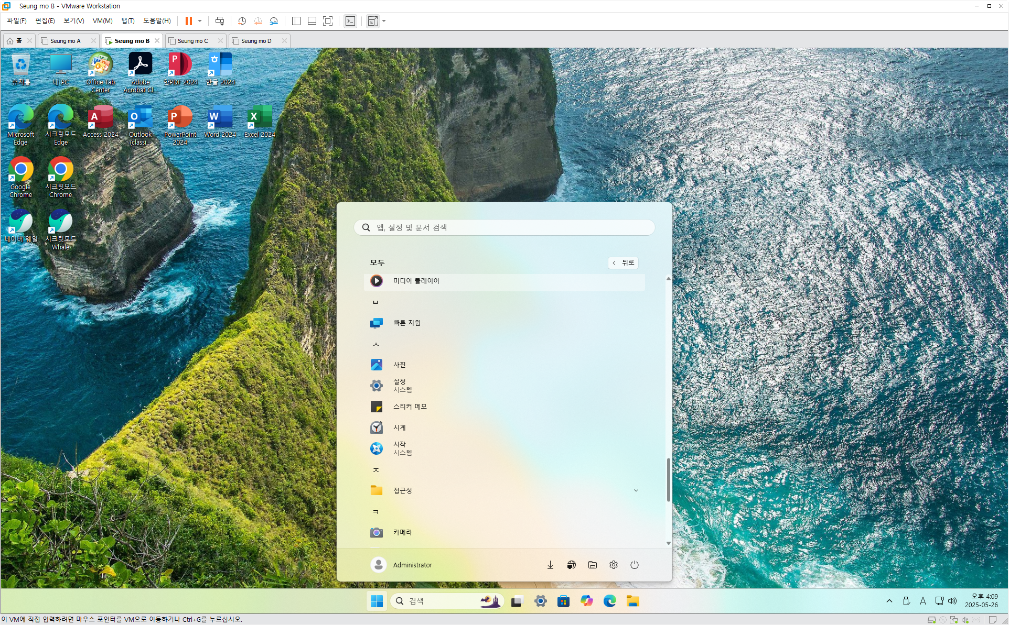This screenshot has width=1009, height=625.
Task: Click the Administrator user account
Action: tap(402, 565)
